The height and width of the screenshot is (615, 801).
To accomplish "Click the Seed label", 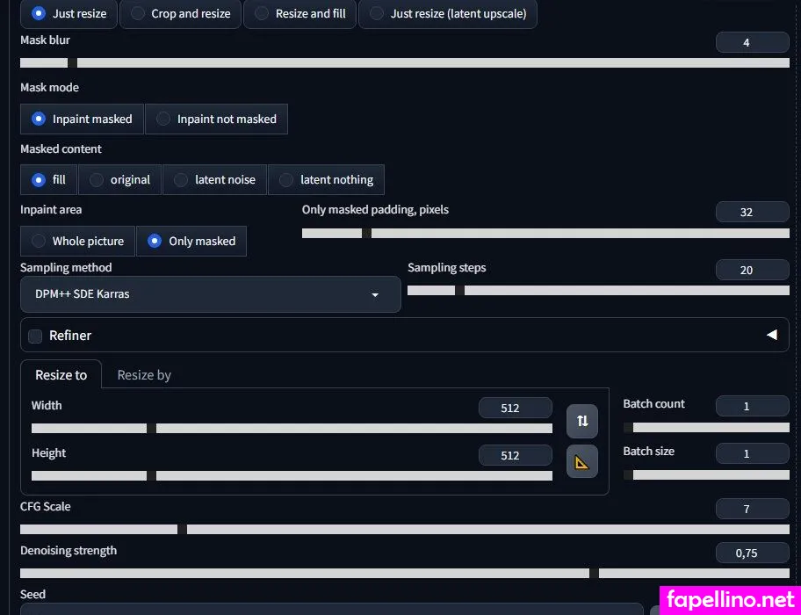I will click(32, 594).
